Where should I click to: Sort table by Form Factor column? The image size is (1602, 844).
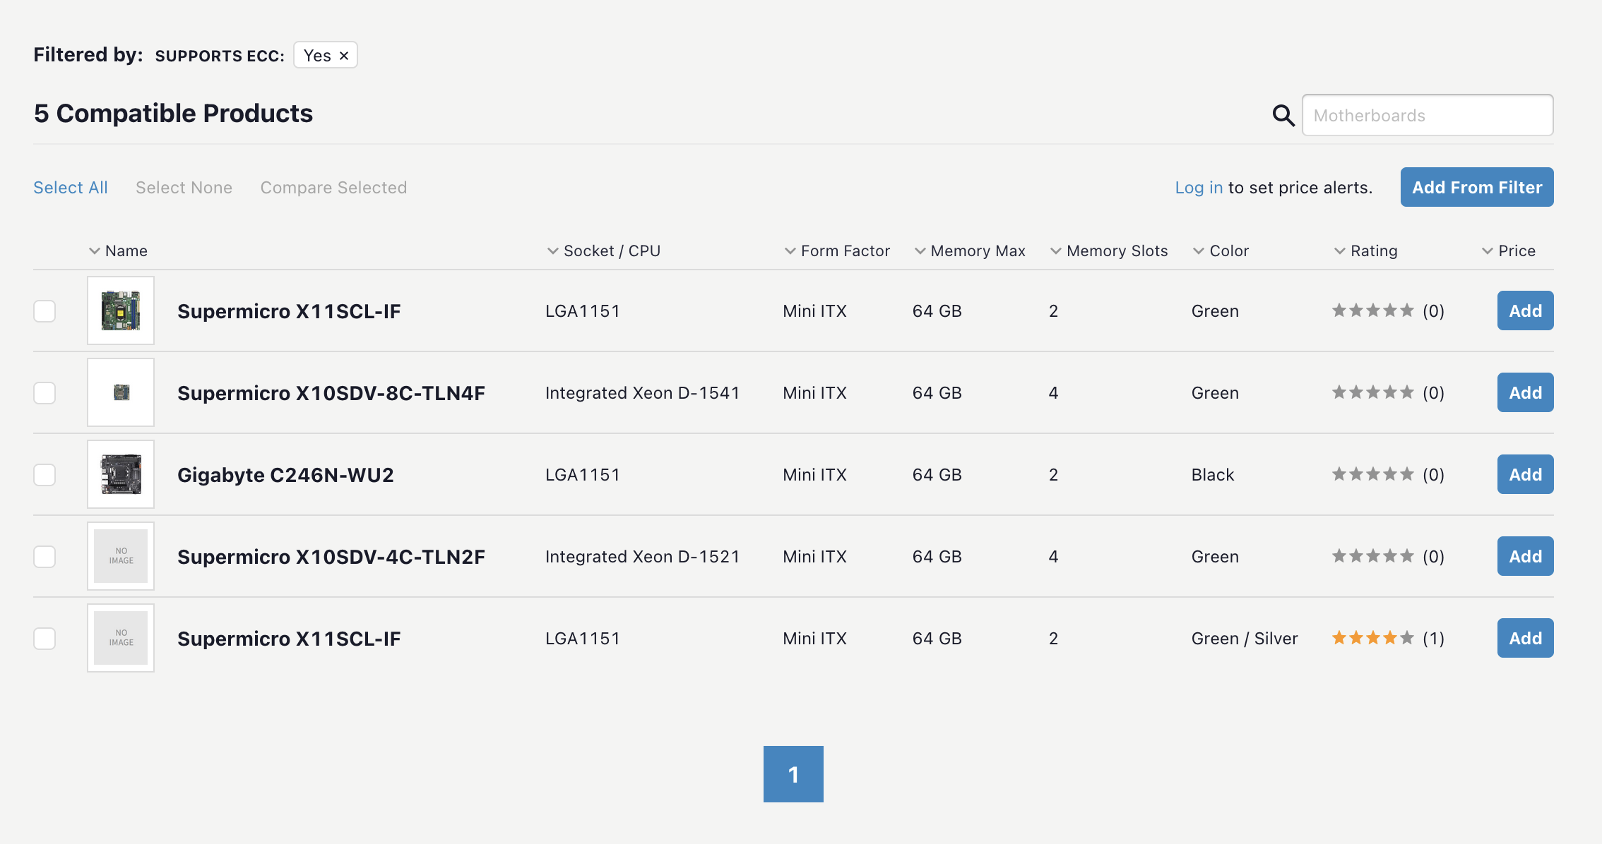tap(837, 251)
